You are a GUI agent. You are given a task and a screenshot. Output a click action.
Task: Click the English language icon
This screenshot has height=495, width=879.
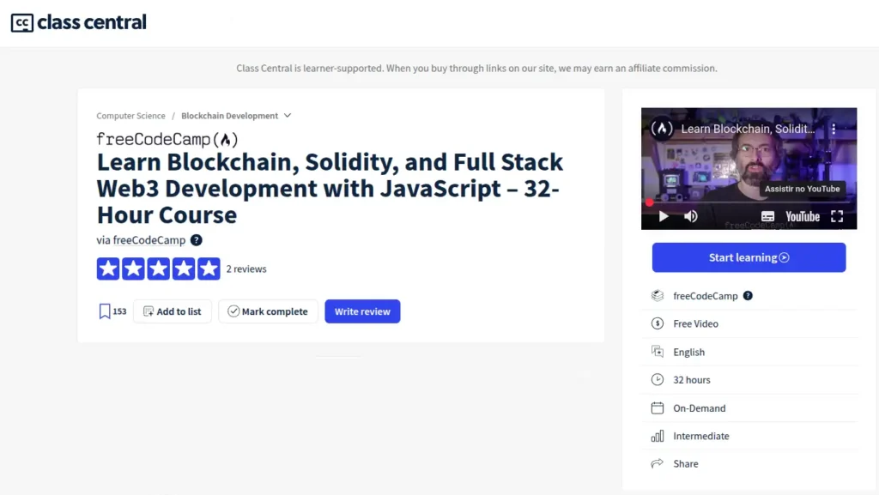(657, 352)
